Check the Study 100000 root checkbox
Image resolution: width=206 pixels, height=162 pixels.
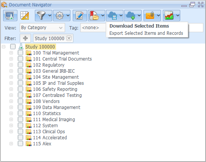click(x=13, y=47)
